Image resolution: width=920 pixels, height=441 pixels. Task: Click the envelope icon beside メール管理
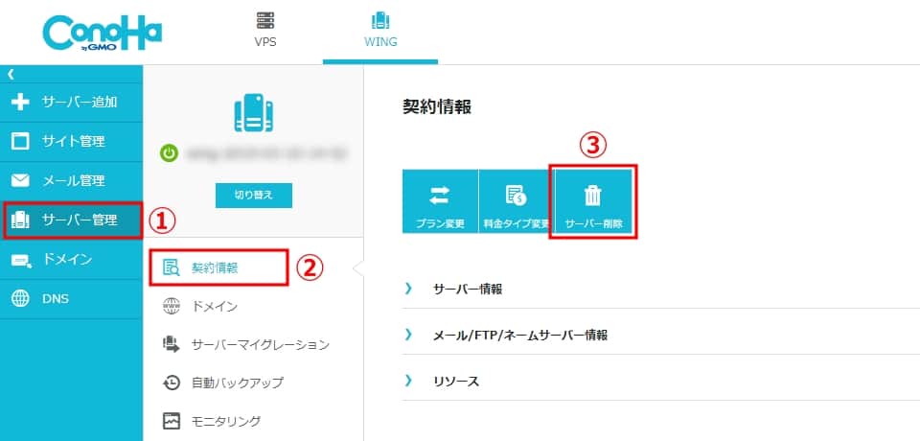[20, 181]
